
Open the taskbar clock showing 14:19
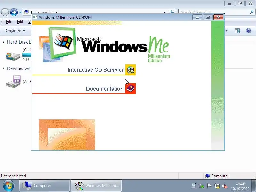(240, 186)
